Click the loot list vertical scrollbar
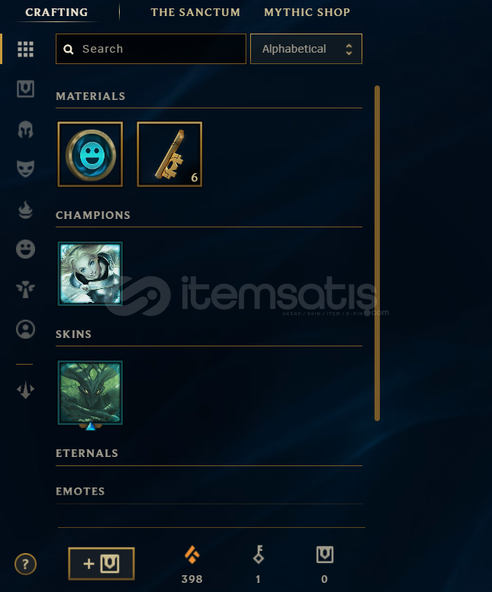Image resolution: width=492 pixels, height=592 pixels. tap(377, 253)
